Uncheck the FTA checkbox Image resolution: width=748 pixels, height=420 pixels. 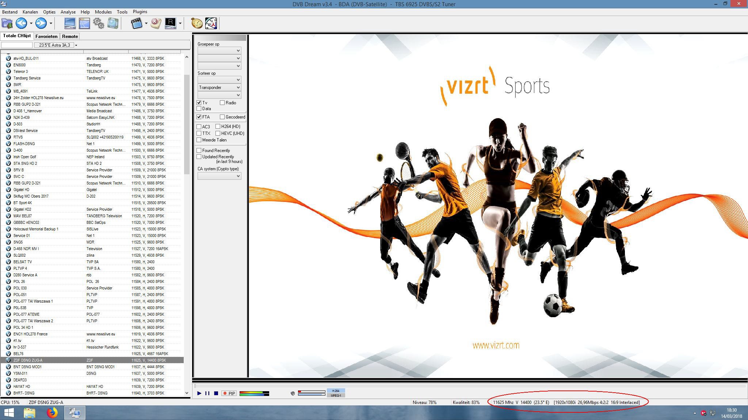click(199, 117)
